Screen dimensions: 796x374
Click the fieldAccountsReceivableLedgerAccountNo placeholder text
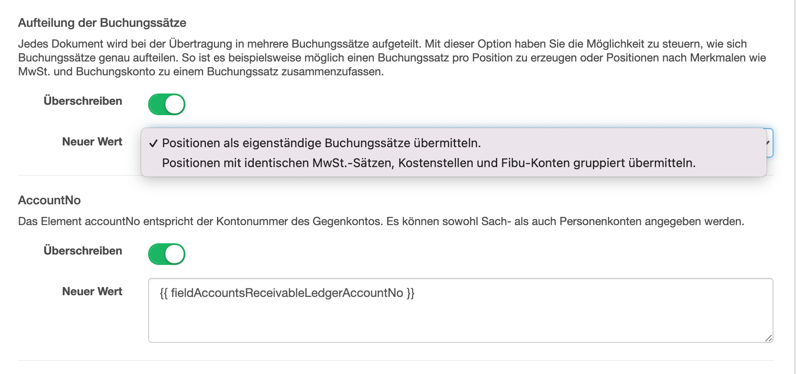(x=287, y=293)
